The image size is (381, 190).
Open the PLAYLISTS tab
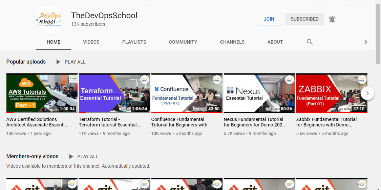tap(134, 42)
